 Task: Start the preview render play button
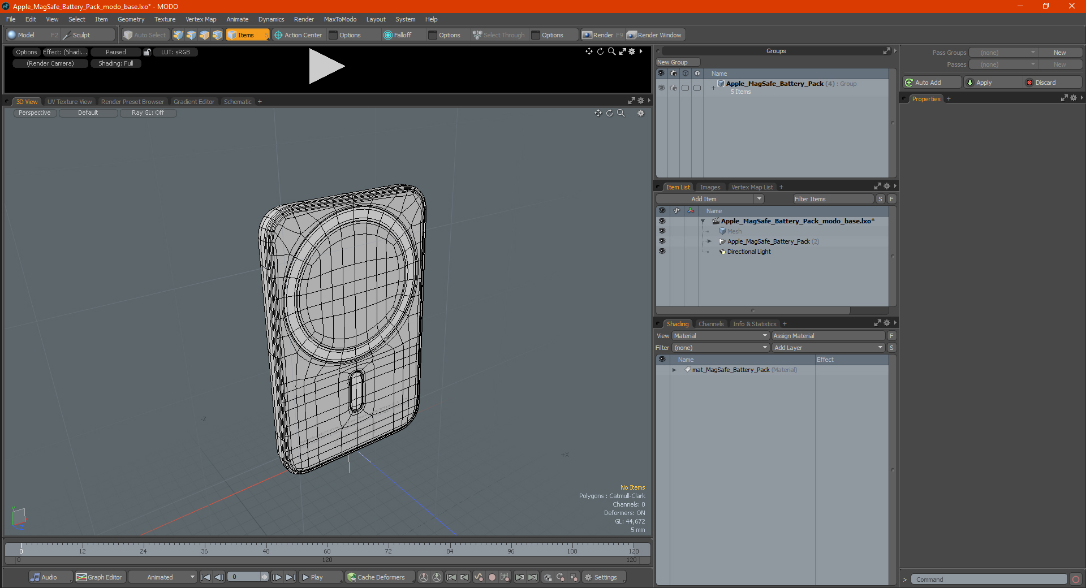tap(326, 66)
